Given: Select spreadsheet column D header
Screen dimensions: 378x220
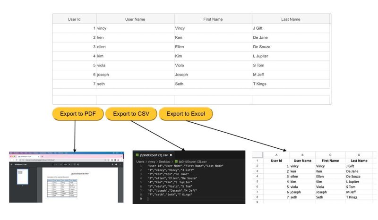Looking at the screenshot, I should [359, 155].
